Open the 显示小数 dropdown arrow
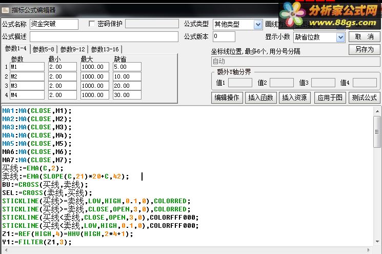This screenshot has height=254, width=382. point(340,37)
